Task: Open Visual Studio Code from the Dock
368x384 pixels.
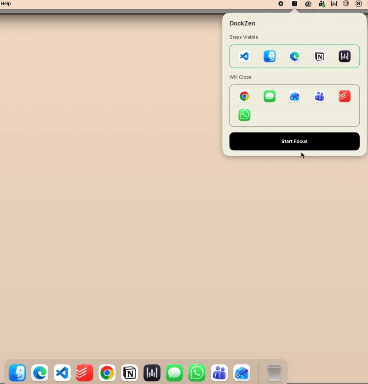Action: (62, 373)
